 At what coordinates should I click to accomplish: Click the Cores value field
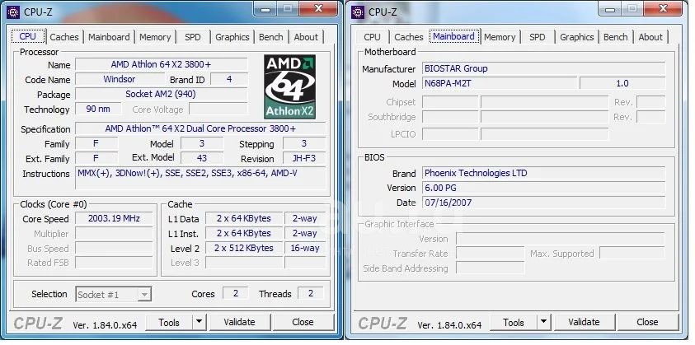tap(235, 293)
